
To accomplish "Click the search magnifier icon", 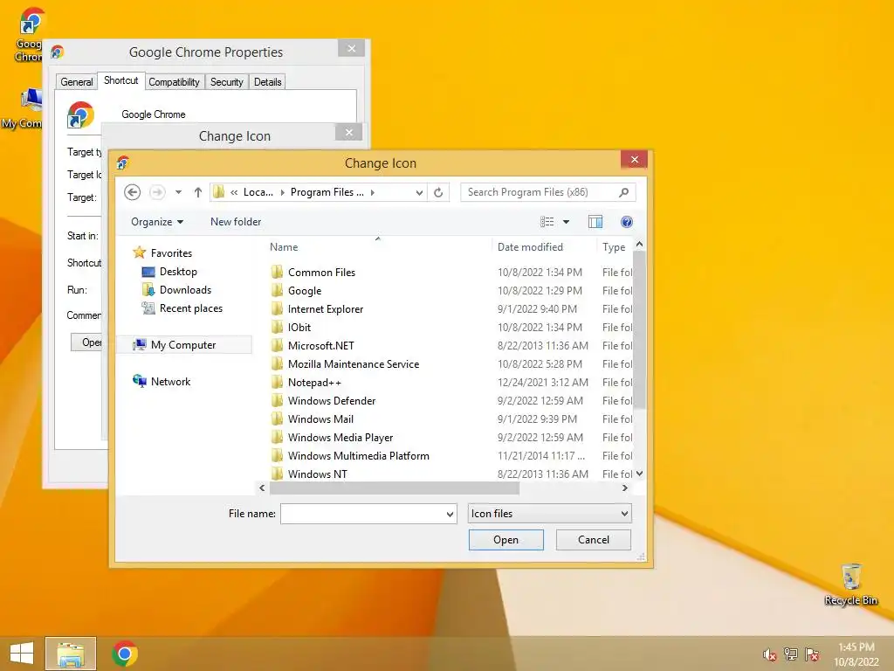I will pyautogui.click(x=623, y=192).
